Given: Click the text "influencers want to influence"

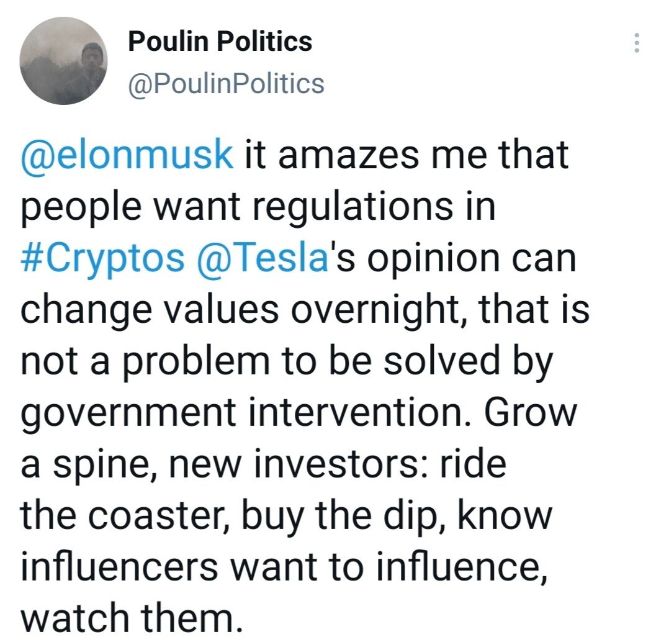Looking at the screenshot, I should tap(284, 568).
